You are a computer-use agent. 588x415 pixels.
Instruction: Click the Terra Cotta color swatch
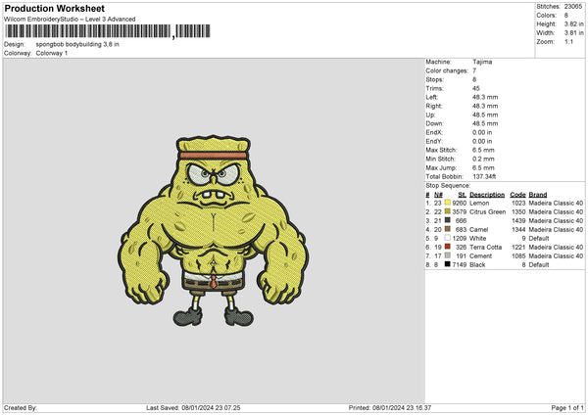point(448,247)
